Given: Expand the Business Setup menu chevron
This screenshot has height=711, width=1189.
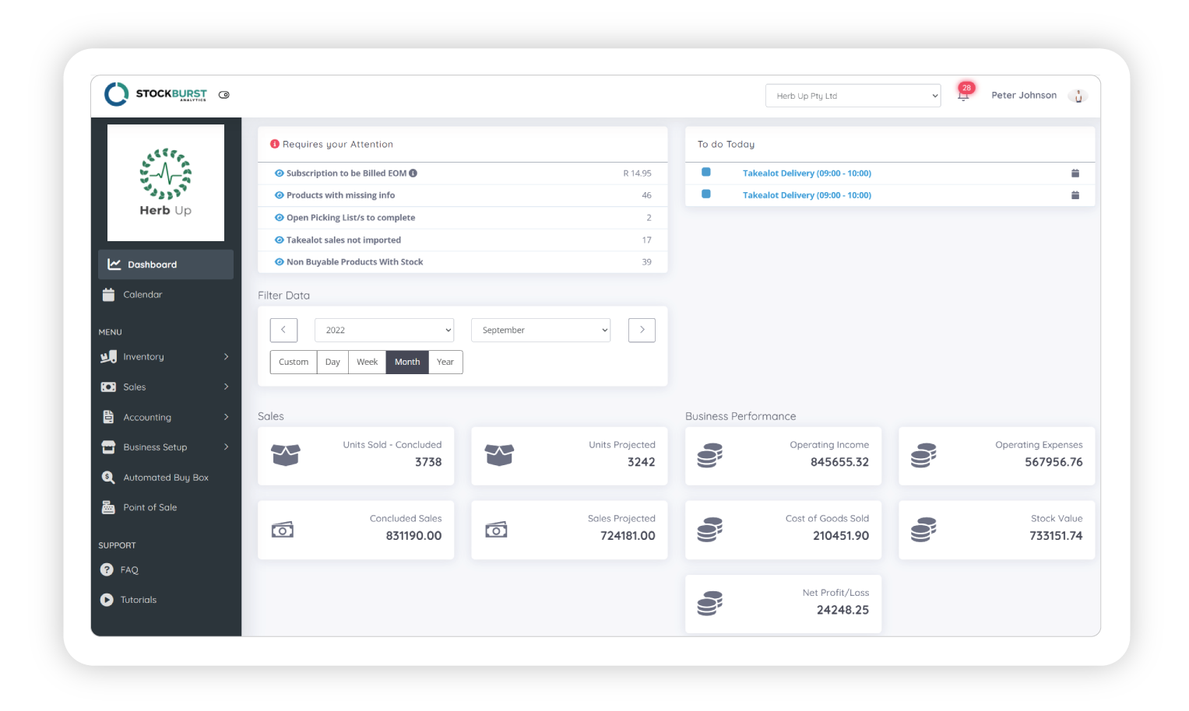Looking at the screenshot, I should click(227, 447).
